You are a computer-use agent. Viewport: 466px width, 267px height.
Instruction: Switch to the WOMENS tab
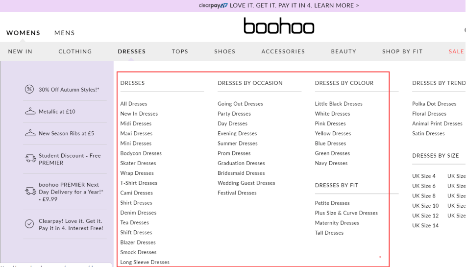tap(23, 33)
